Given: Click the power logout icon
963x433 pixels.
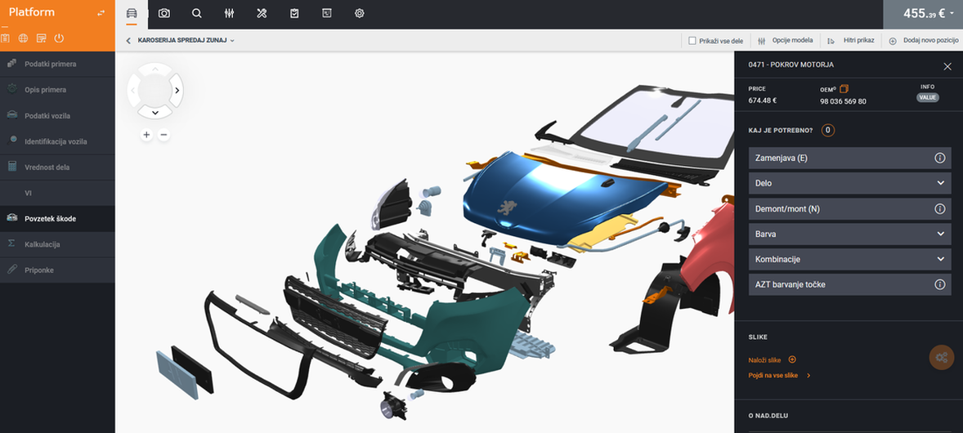Looking at the screenshot, I should [x=59, y=38].
